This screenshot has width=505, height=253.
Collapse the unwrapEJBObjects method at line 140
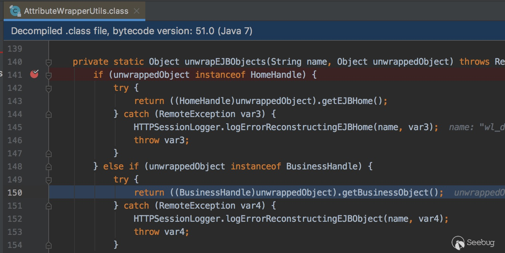click(x=49, y=62)
